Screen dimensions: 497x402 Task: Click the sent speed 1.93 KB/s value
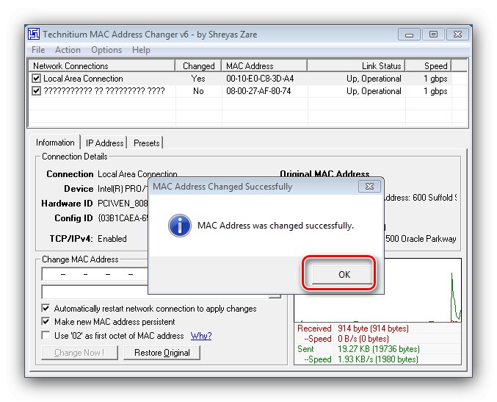pos(378,359)
